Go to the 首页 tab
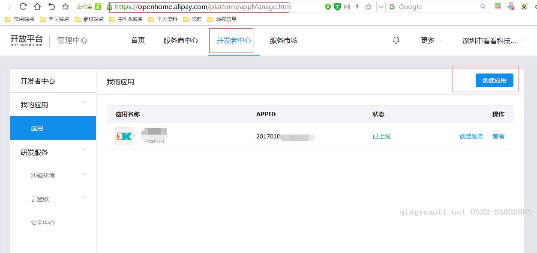537x253 pixels. (138, 40)
